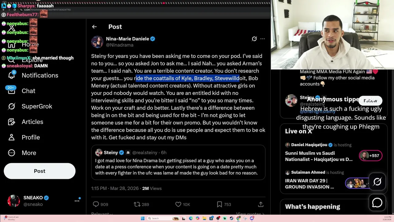Open Notifications in the sidebar
The width and height of the screenshot is (394, 222).
click(33, 75)
